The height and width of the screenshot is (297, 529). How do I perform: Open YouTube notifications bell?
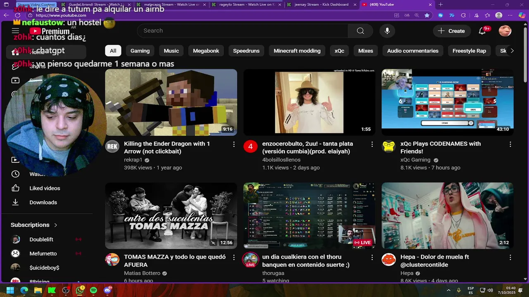click(x=482, y=31)
